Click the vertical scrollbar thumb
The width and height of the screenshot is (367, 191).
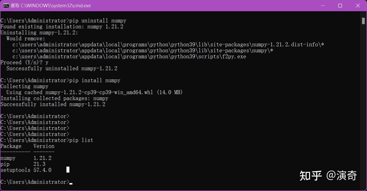click(x=363, y=21)
